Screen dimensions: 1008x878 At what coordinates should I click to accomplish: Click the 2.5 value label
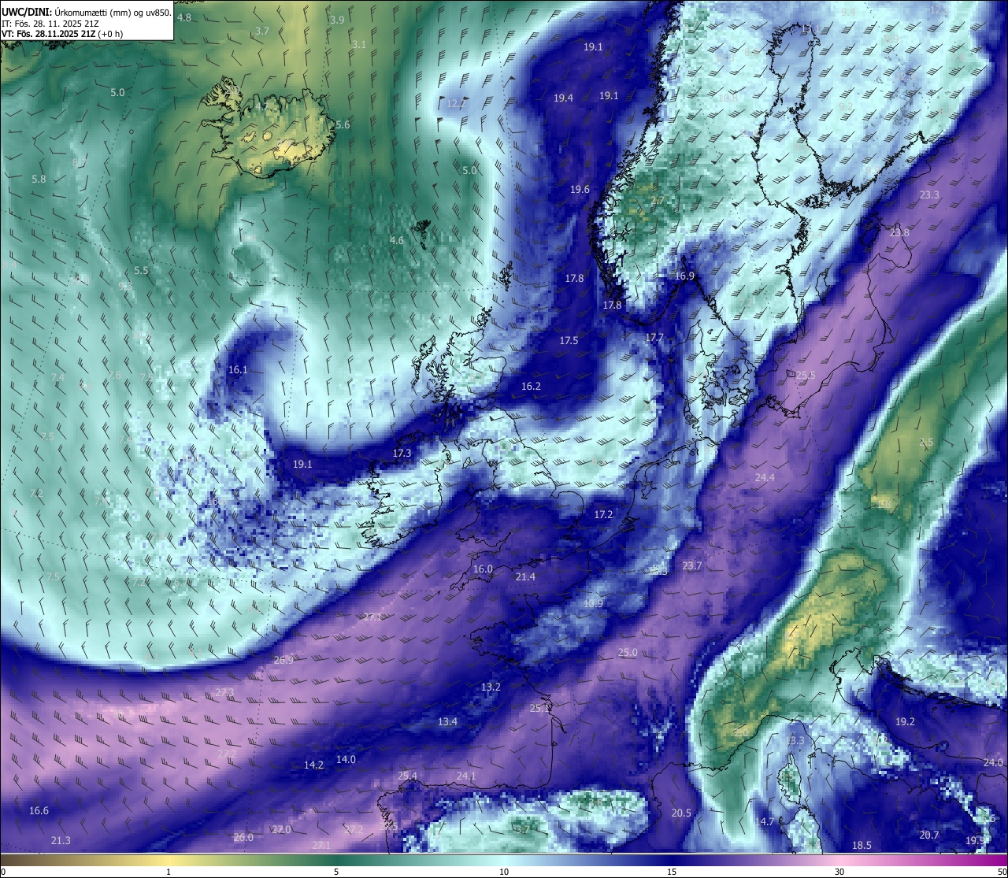[x=926, y=443]
